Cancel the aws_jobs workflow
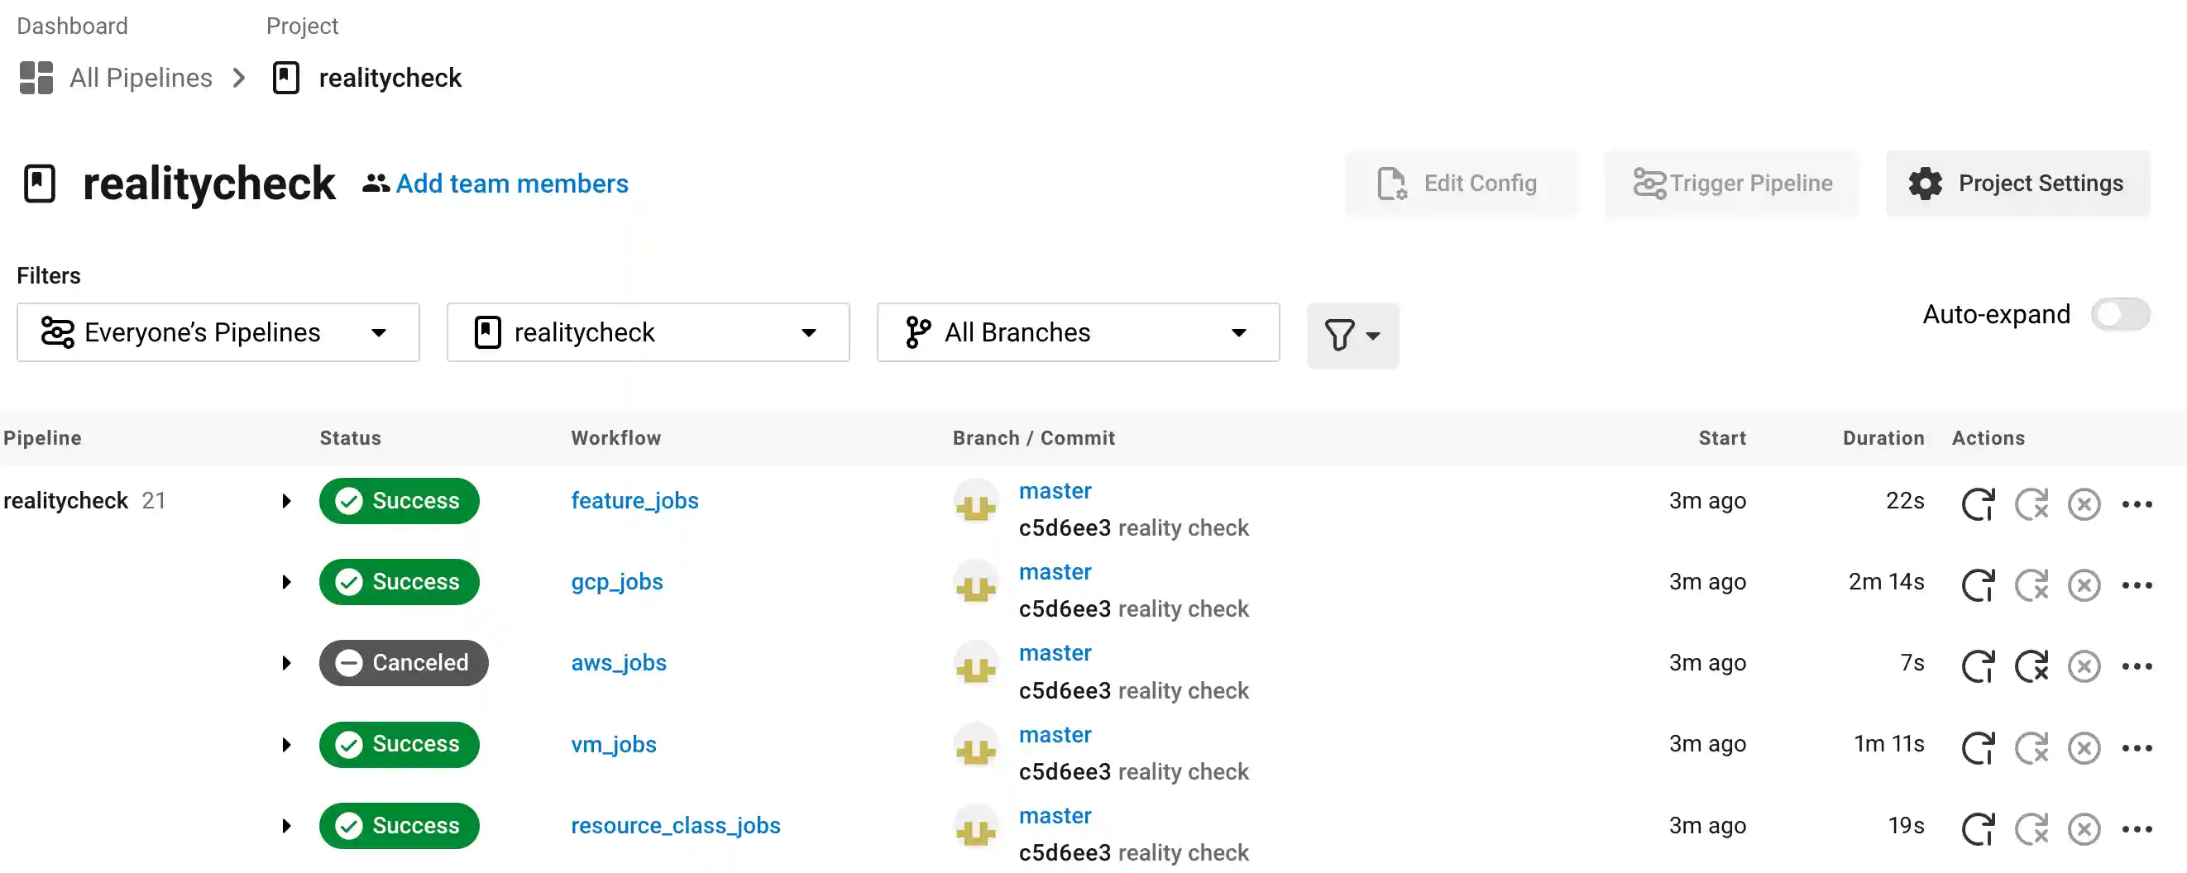 (2084, 666)
